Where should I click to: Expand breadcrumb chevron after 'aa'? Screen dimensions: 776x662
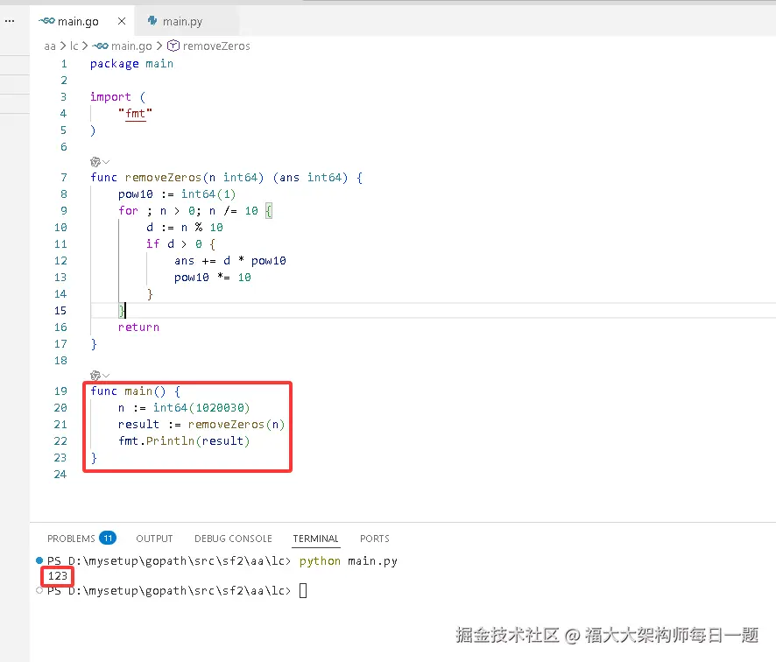pyautogui.click(x=63, y=46)
